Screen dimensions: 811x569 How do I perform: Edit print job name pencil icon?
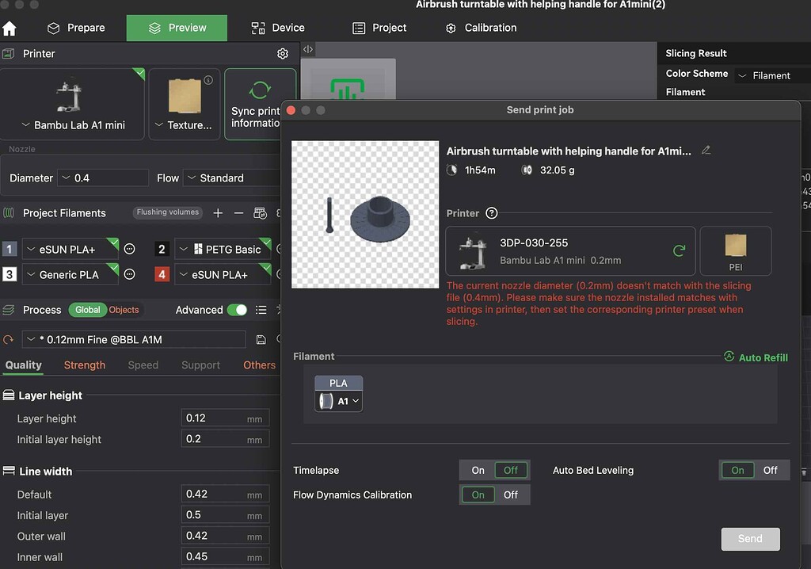coord(706,150)
